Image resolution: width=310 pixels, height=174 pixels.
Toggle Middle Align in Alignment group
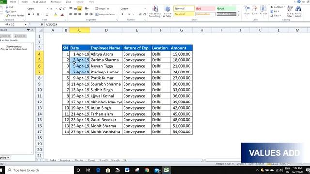tap(75, 9)
